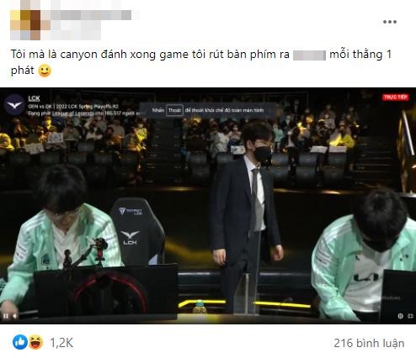The height and width of the screenshot is (358, 416).
Task: Click the Thoát key hint button
Action: 174,110
